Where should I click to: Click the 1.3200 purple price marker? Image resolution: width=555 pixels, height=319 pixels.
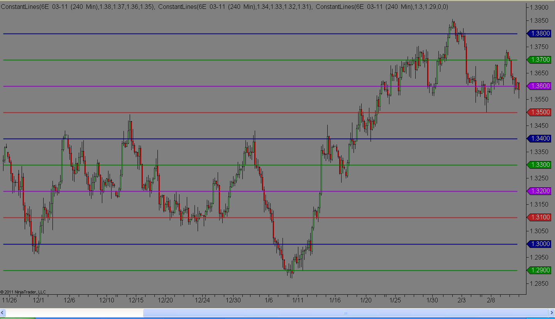pyautogui.click(x=539, y=191)
